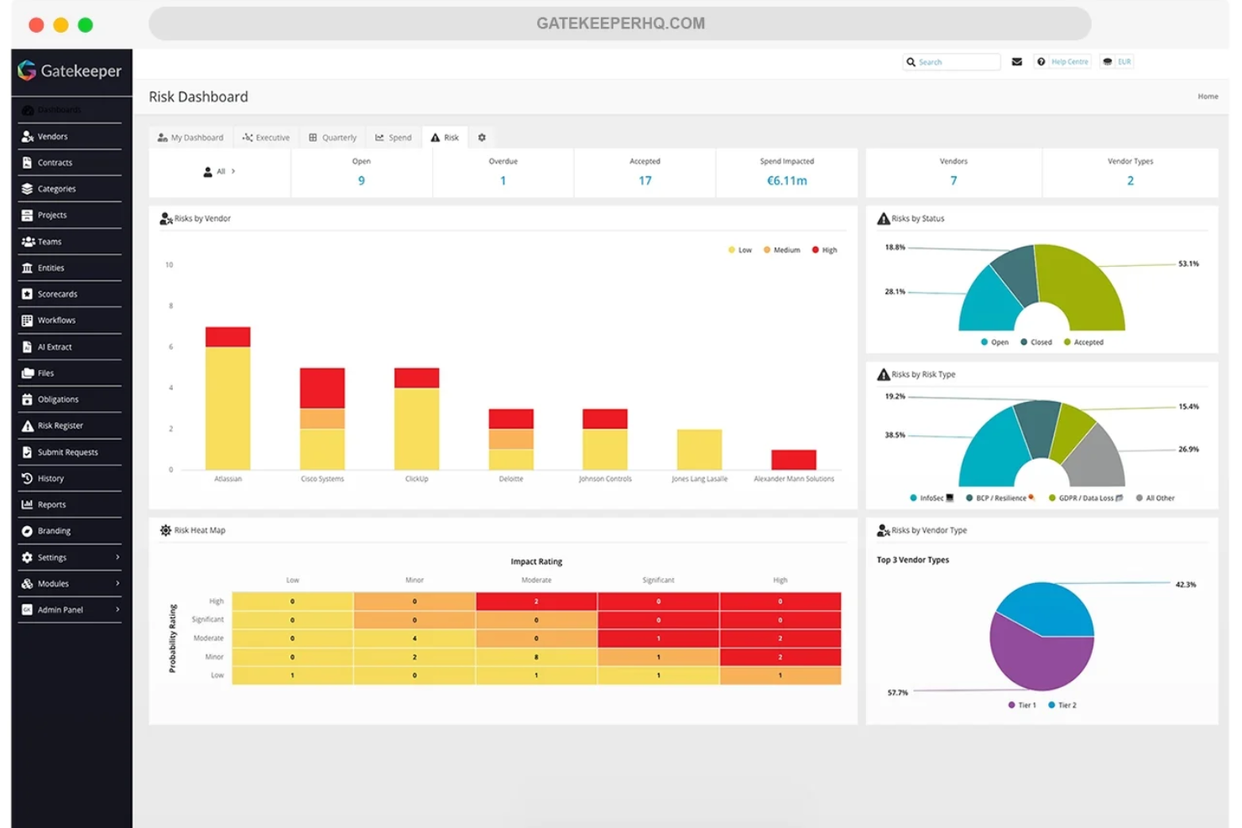
Task: Expand the Settings submenu chevron
Action: 117,557
